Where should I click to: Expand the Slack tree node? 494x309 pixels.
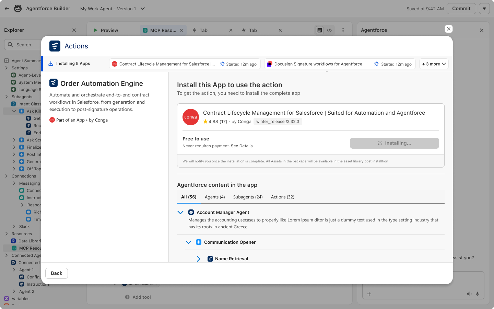(14, 227)
